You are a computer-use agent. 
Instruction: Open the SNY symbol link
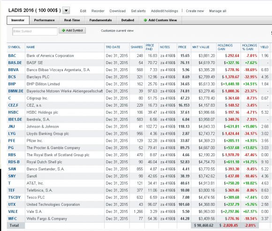(x=12, y=176)
